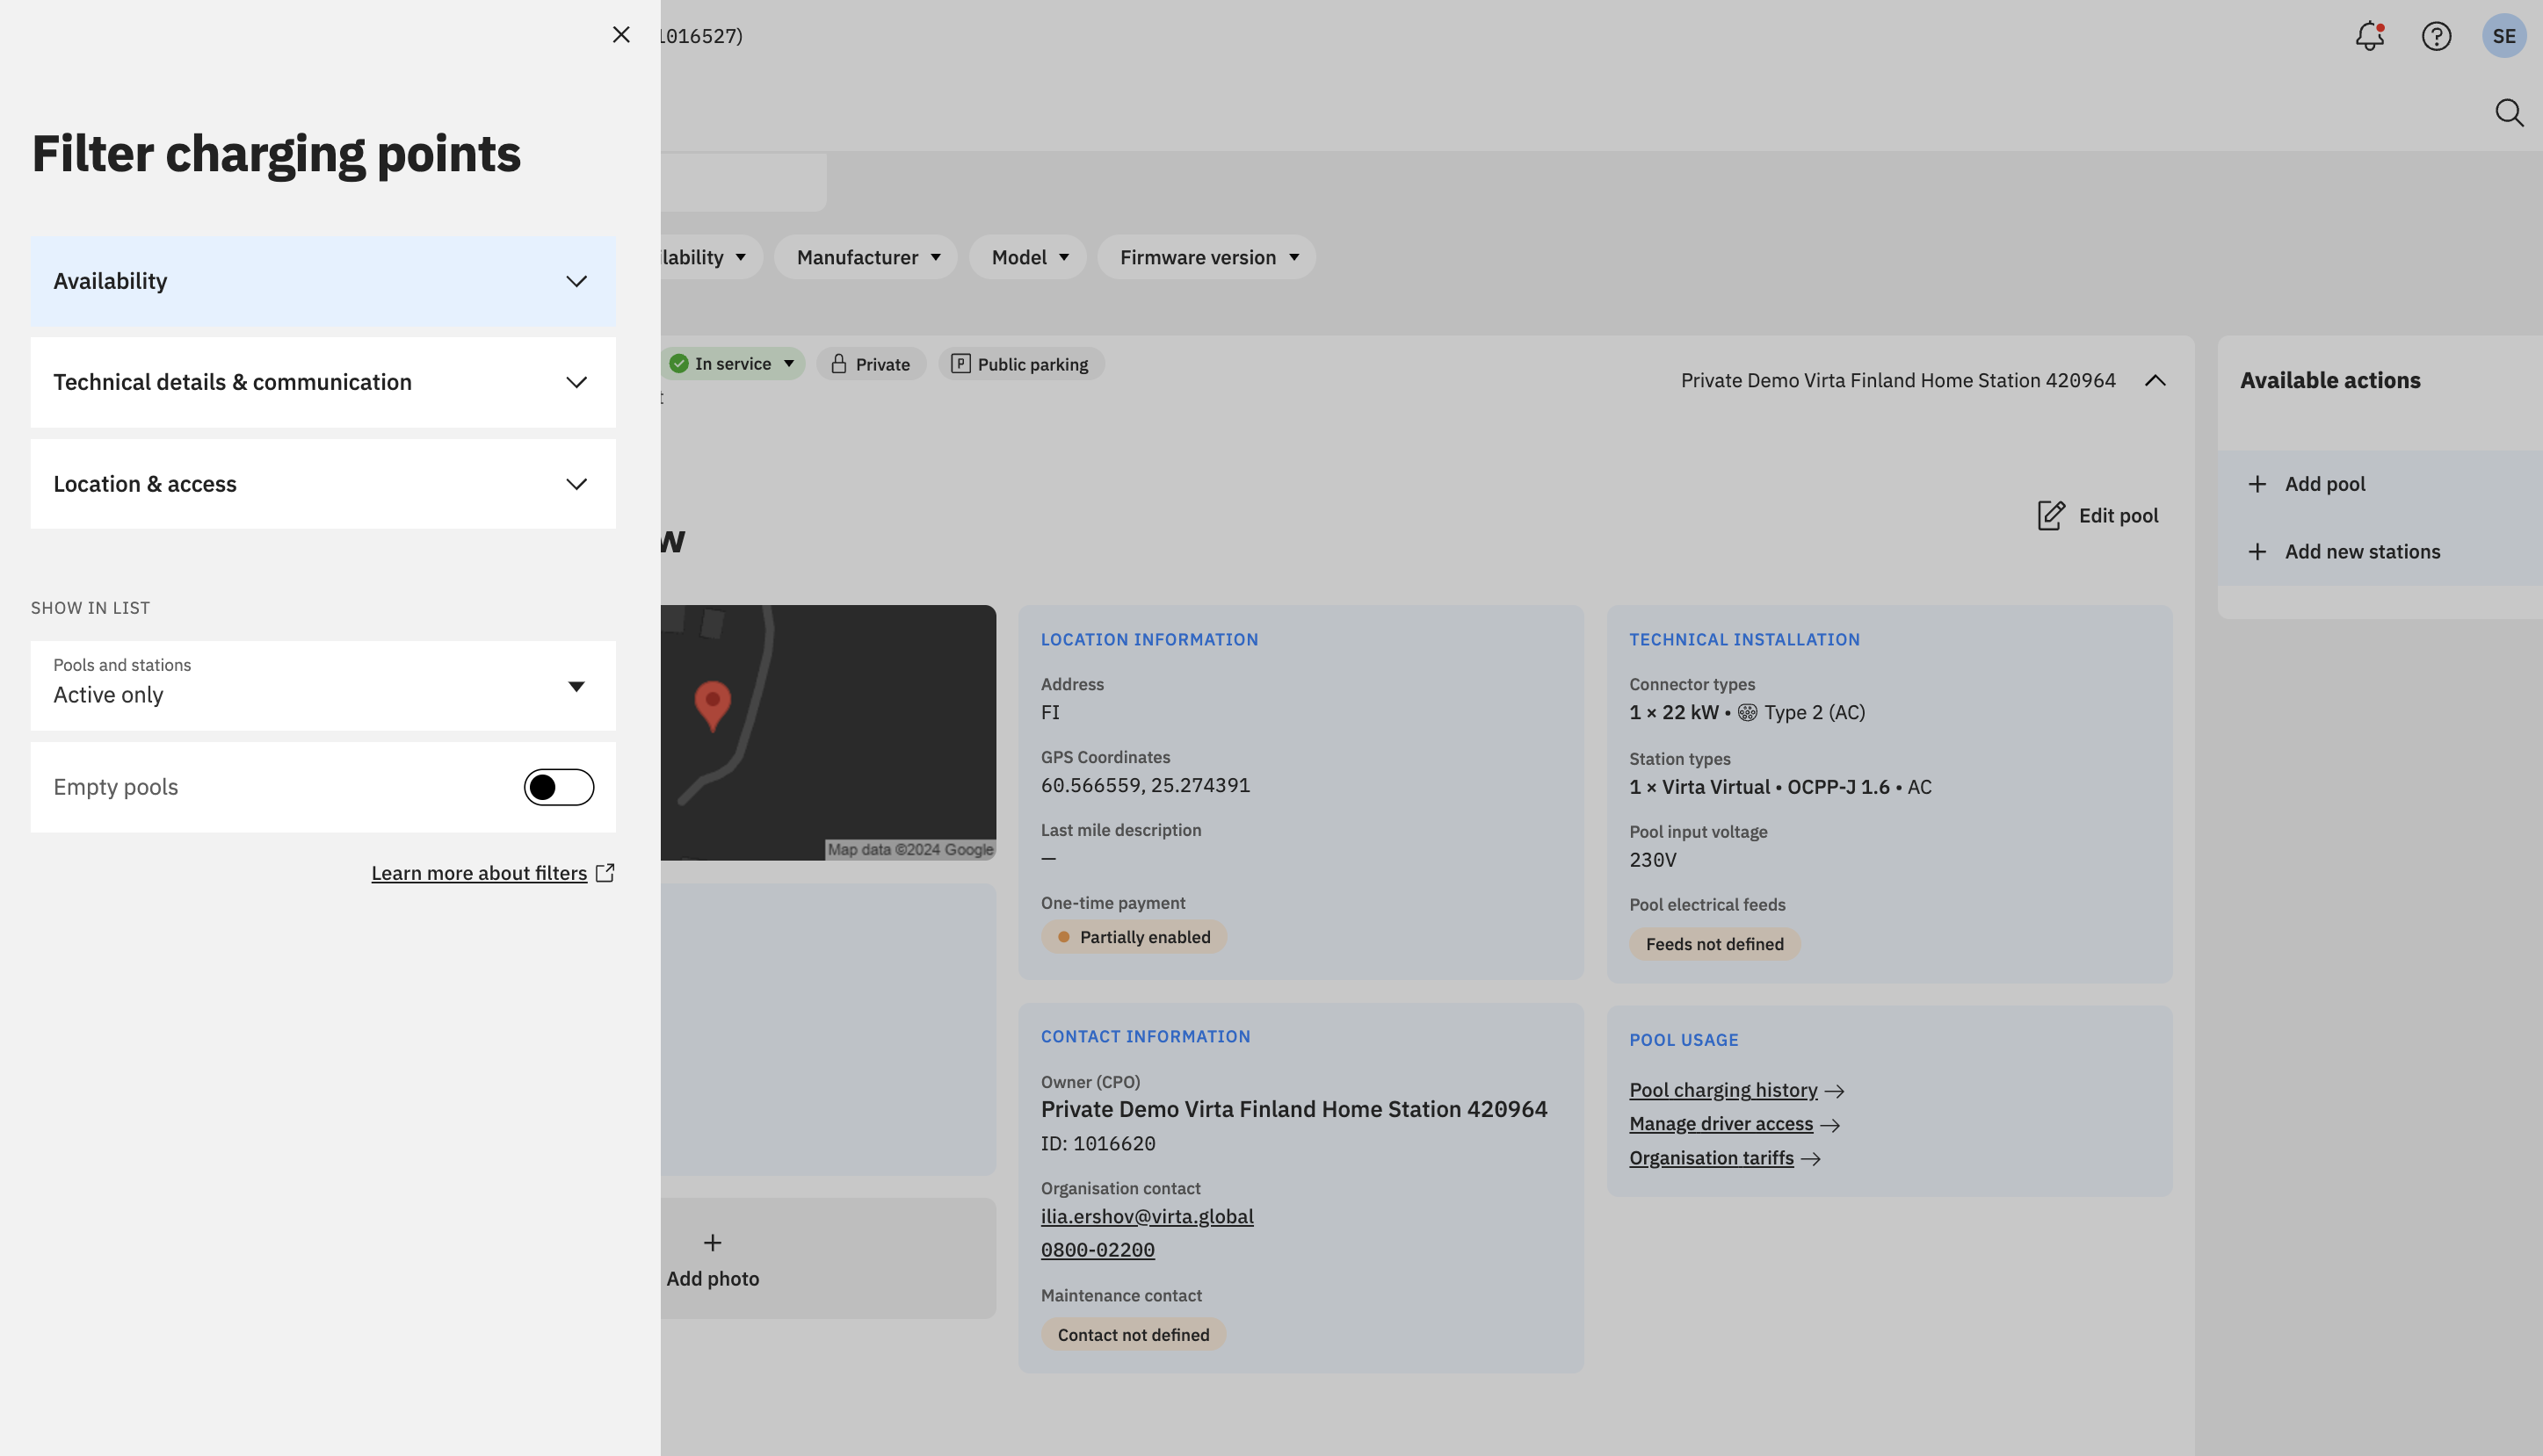Expand the Availability filter section
The height and width of the screenshot is (1456, 2543).
coord(323,281)
